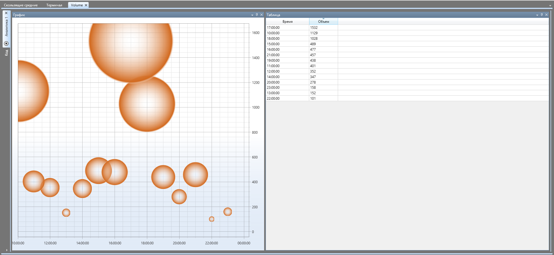
Task: Select the 18:00:00 time cell
Action: 288,39
